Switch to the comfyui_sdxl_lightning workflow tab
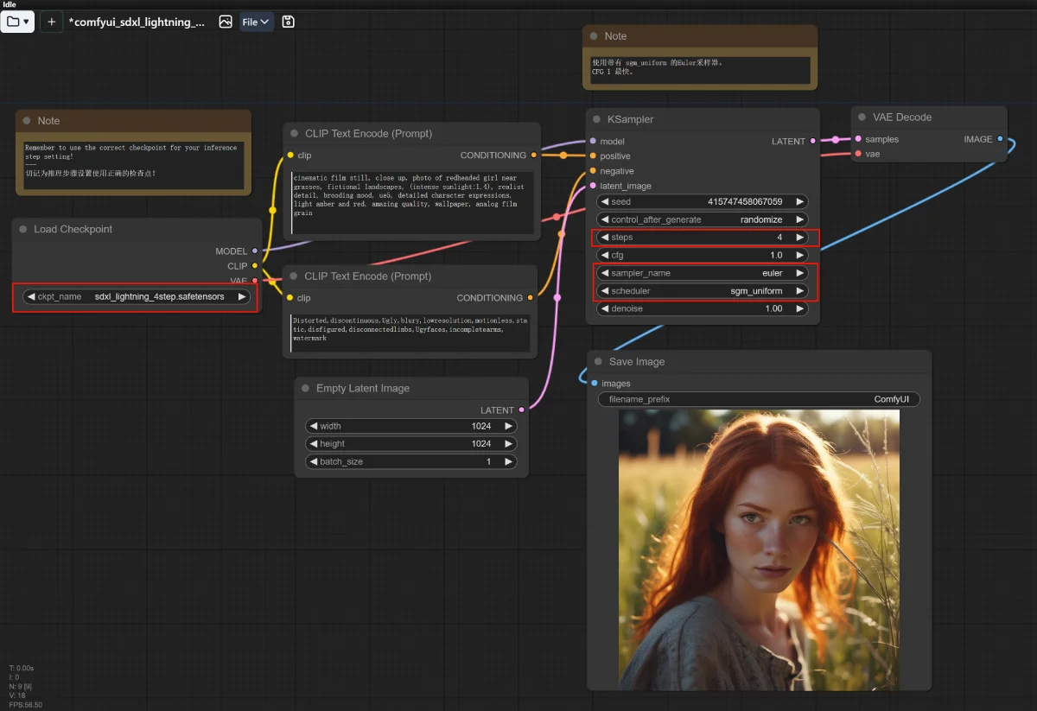This screenshot has width=1037, height=711. 137,22
